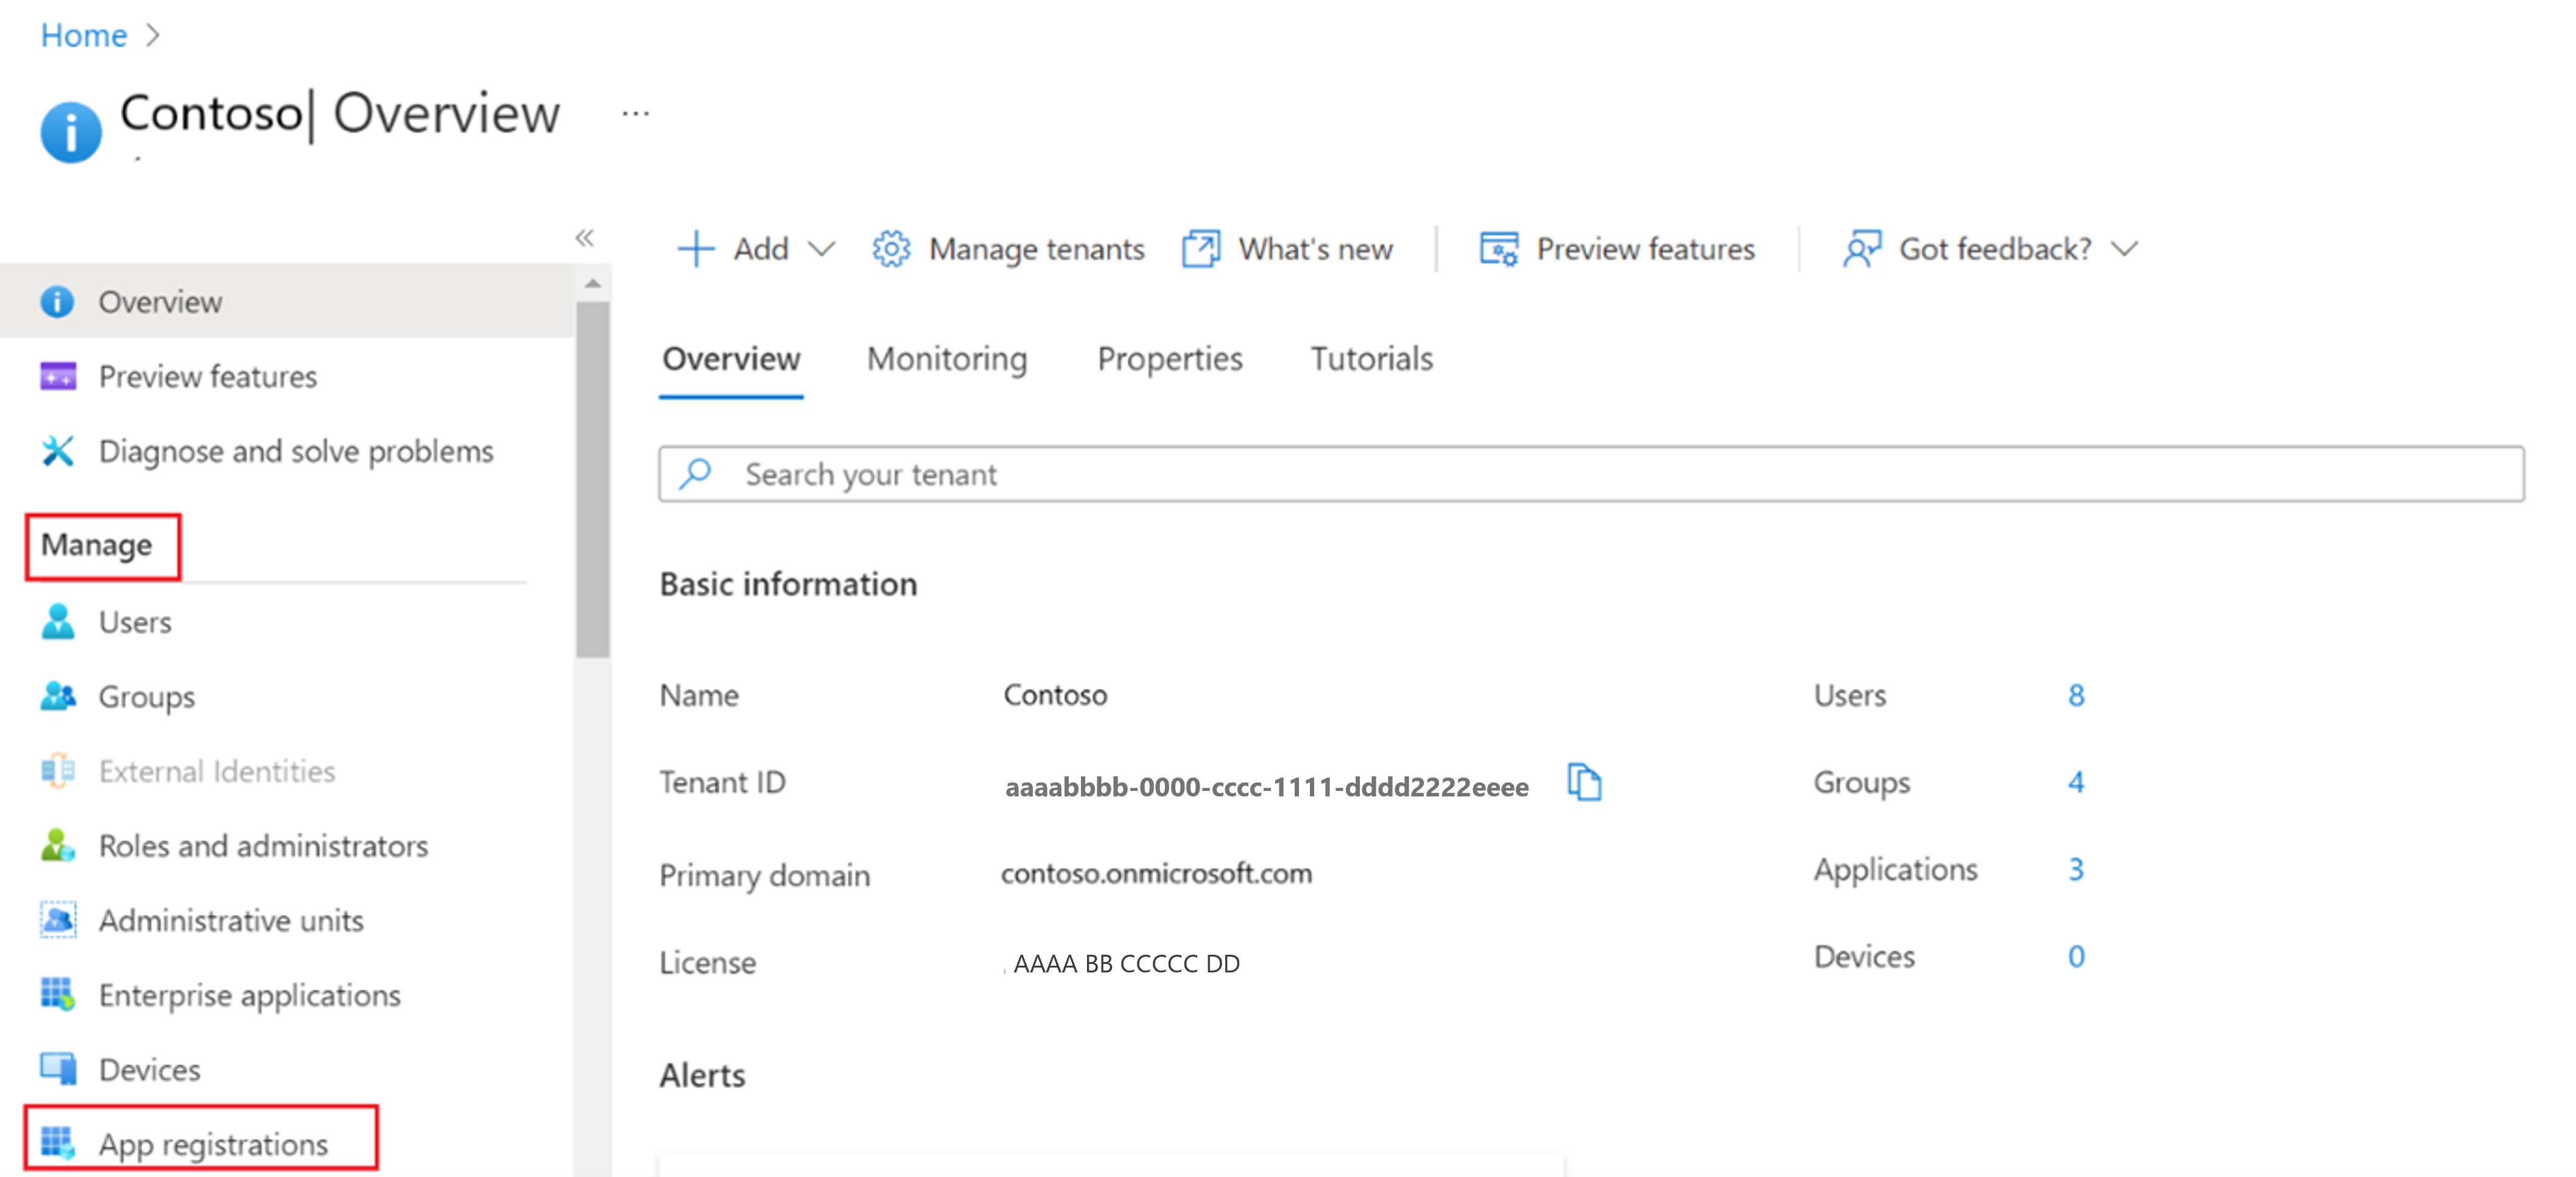The image size is (2576, 1177).
Task: Click the sidebar scroll up arrow
Action: click(x=593, y=284)
